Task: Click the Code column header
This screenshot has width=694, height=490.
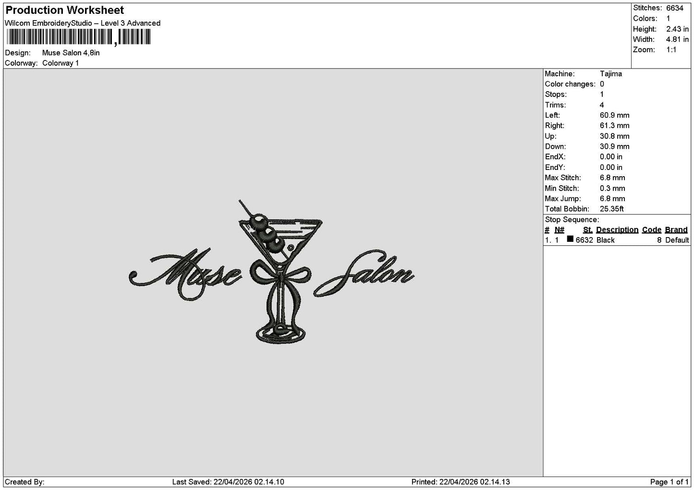Action: coord(652,230)
